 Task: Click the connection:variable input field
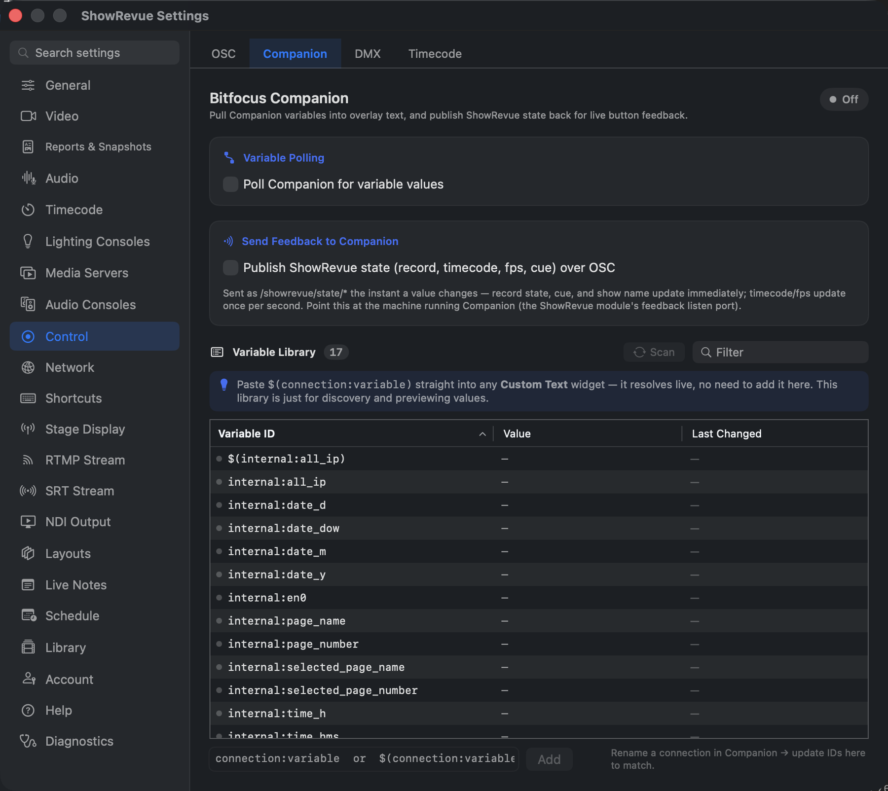point(364,758)
